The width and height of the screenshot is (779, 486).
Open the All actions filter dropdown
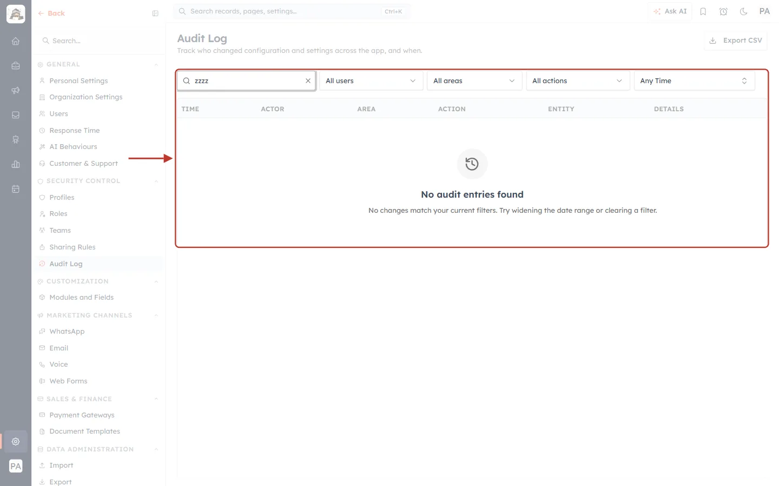point(578,81)
